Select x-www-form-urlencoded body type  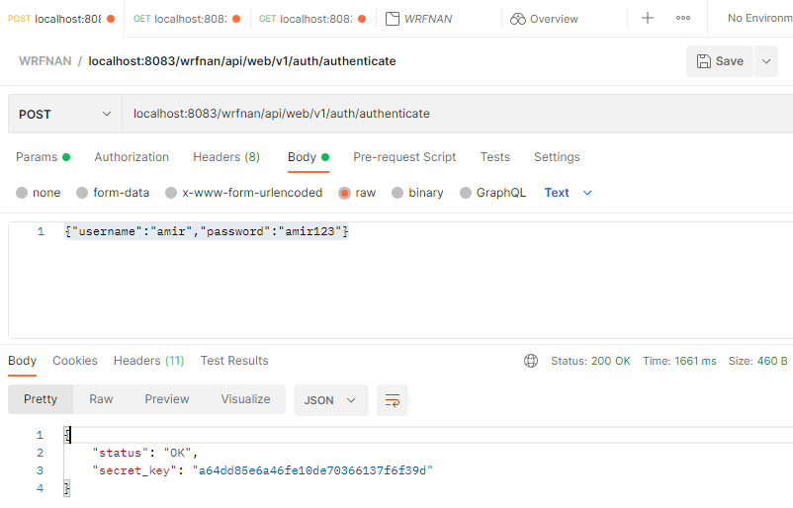171,193
